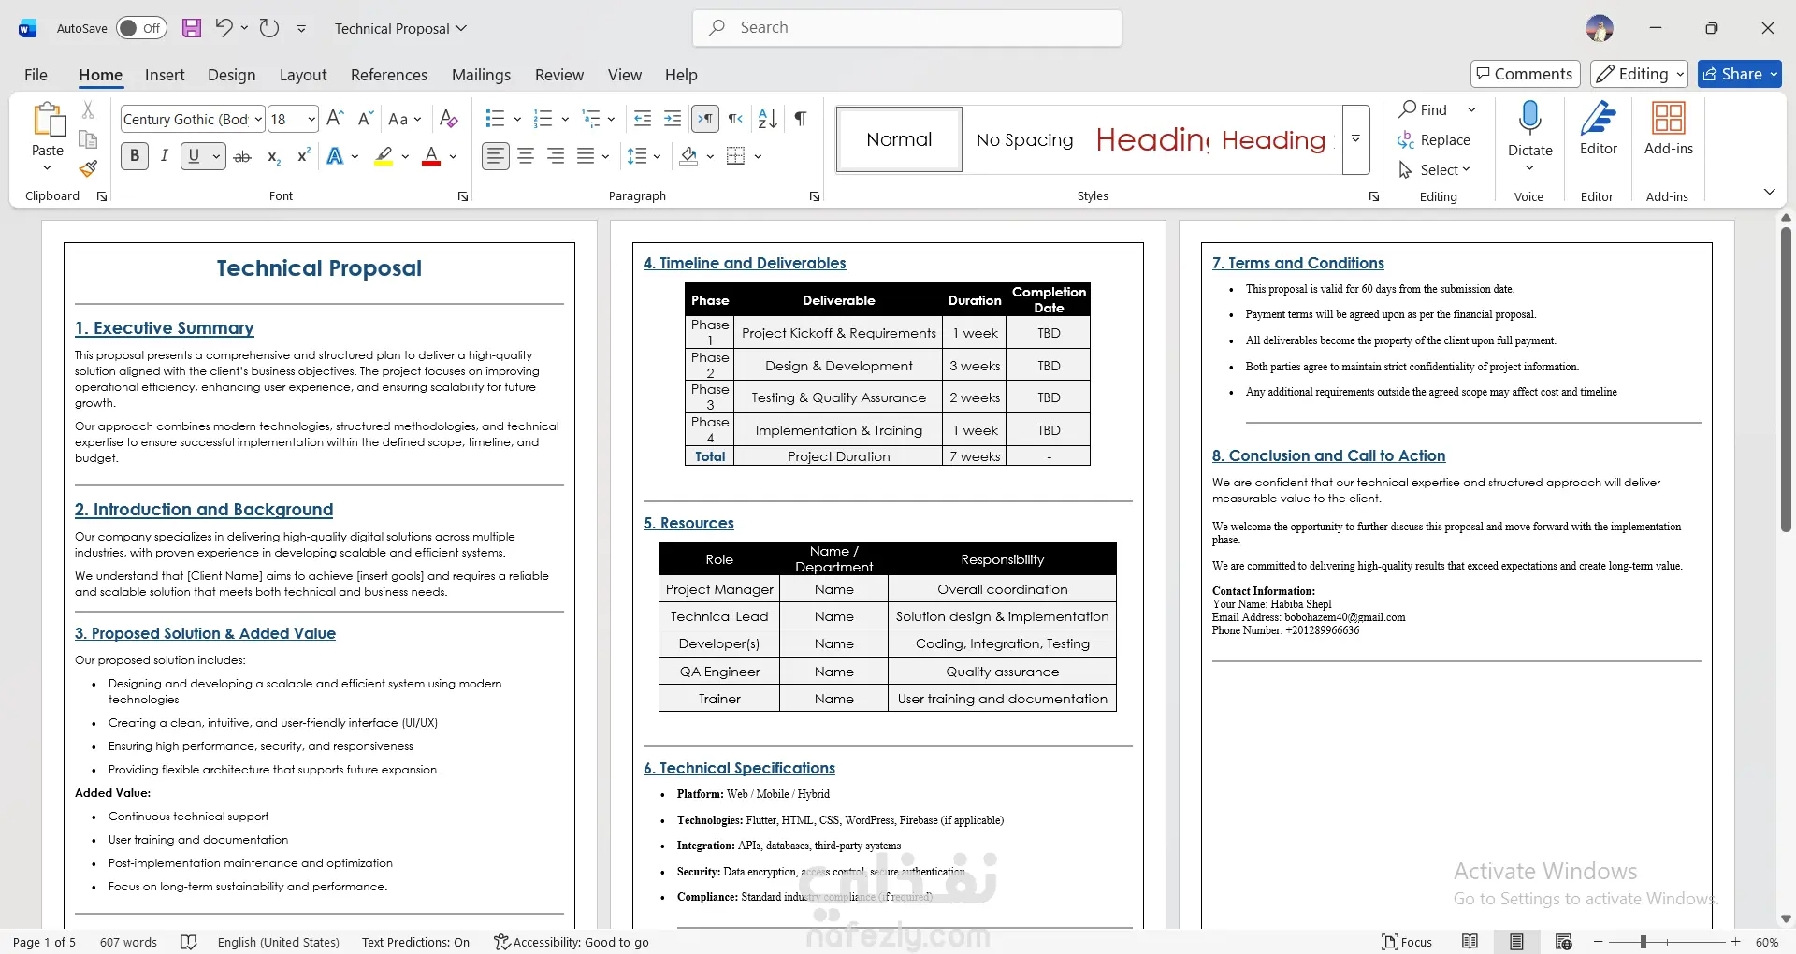The width and height of the screenshot is (1796, 954).
Task: Expand the Styles gallery
Action: (1355, 139)
